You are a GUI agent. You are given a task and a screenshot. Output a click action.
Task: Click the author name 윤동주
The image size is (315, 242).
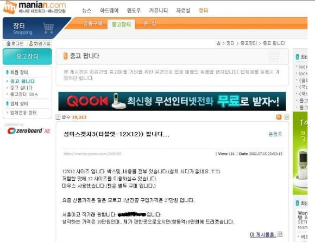(275, 134)
